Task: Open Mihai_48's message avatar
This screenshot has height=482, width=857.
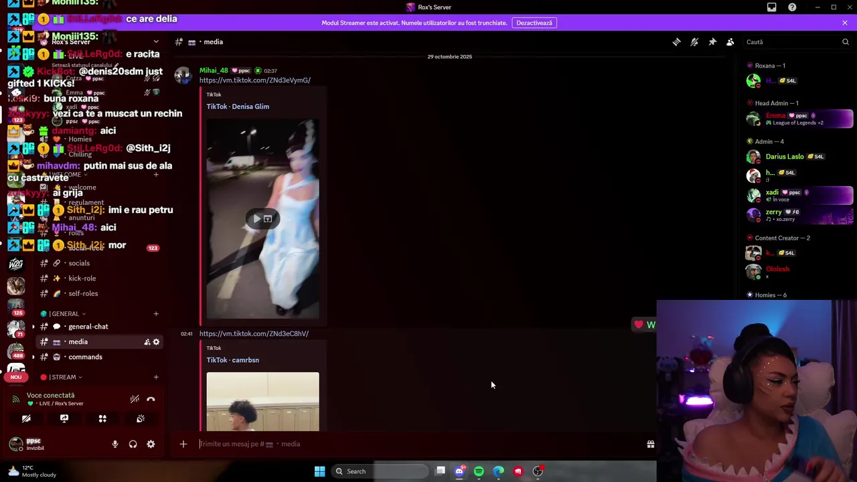Action: (183, 75)
